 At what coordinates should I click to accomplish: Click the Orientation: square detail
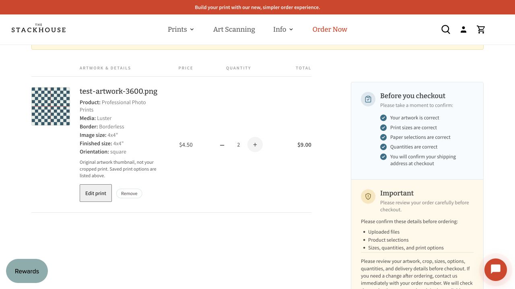pos(103,152)
